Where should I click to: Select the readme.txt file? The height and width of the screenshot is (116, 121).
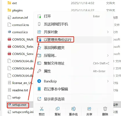[x=20, y=90]
